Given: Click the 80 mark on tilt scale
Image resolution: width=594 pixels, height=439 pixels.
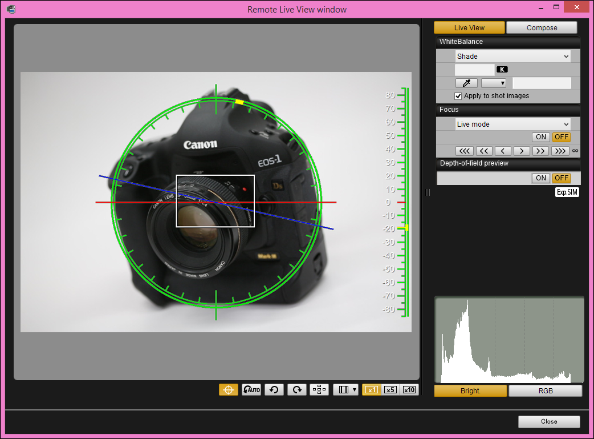Looking at the screenshot, I should tap(390, 95).
